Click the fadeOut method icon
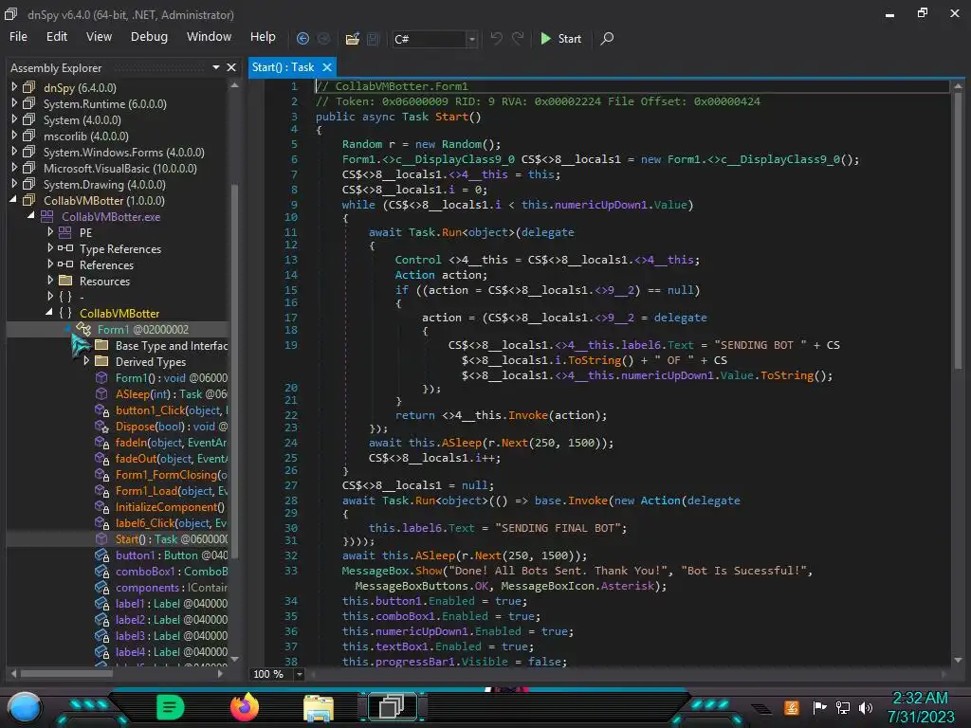The width and height of the screenshot is (971, 728). pos(101,458)
